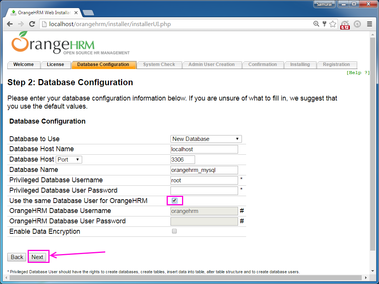This screenshot has height=284, width=379.
Task: Switch to License tab
Action: click(x=55, y=64)
